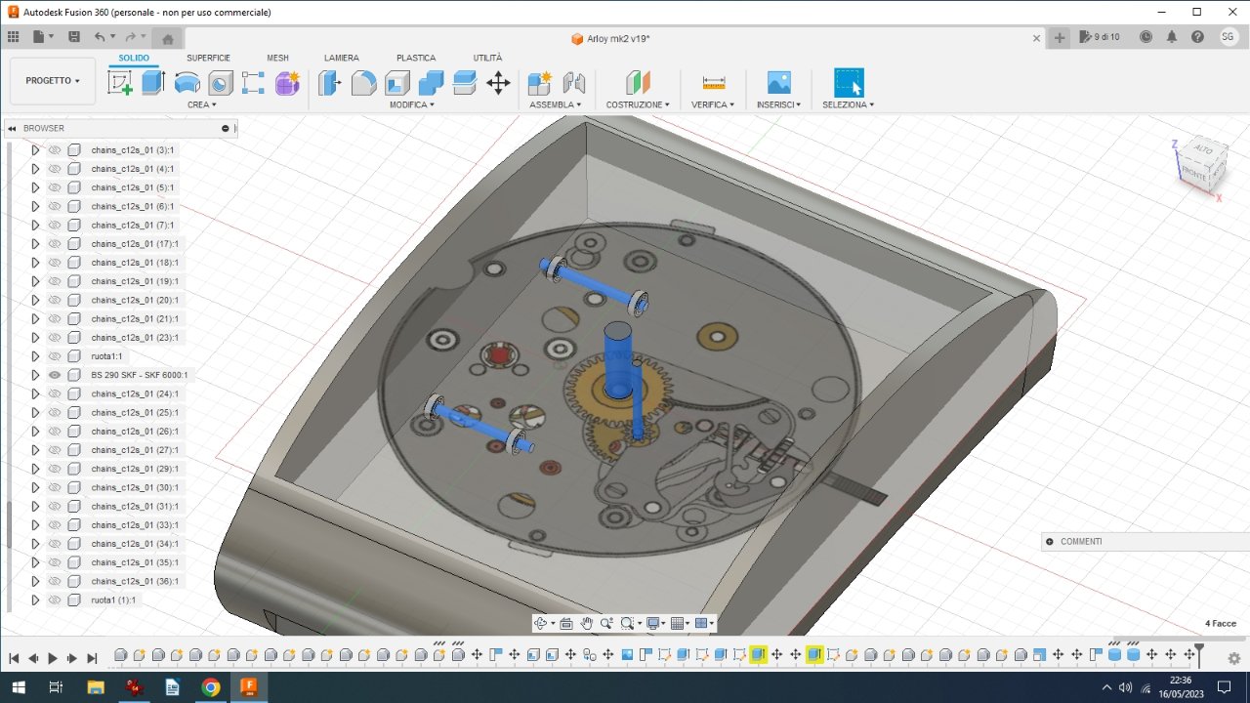Undo the last action
The height and width of the screenshot is (703, 1250).
[x=99, y=37]
